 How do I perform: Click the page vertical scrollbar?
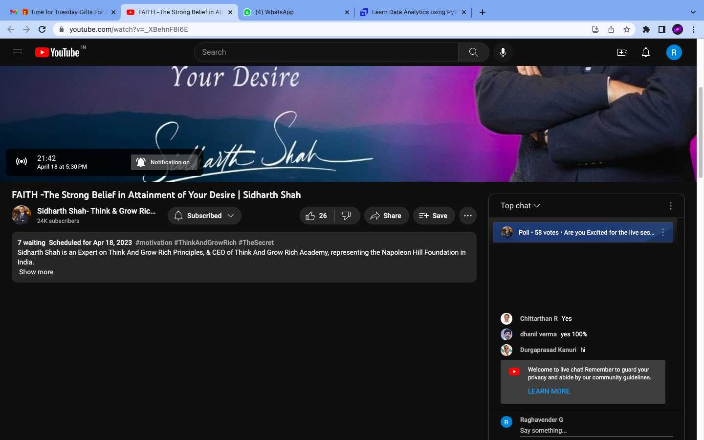pyautogui.click(x=700, y=132)
